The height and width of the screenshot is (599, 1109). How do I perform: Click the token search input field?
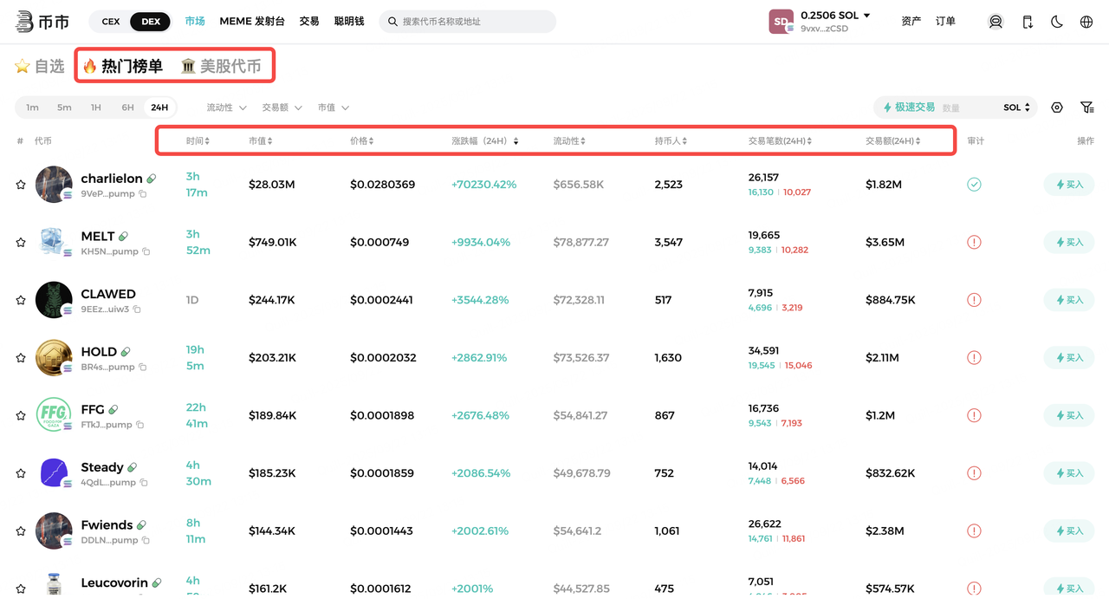click(x=472, y=22)
